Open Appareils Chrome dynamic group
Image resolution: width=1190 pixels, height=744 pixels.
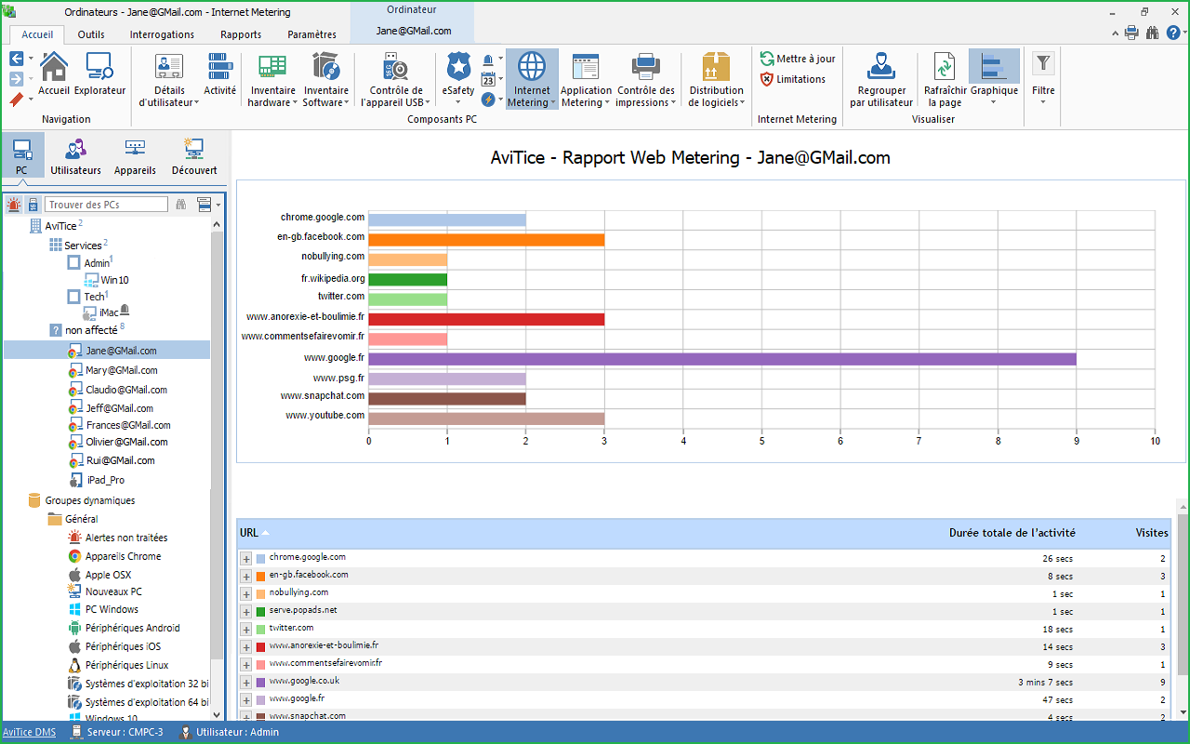(x=123, y=556)
